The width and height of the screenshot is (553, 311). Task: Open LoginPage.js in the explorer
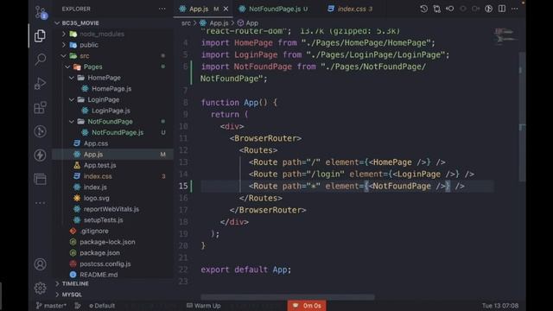pos(111,111)
